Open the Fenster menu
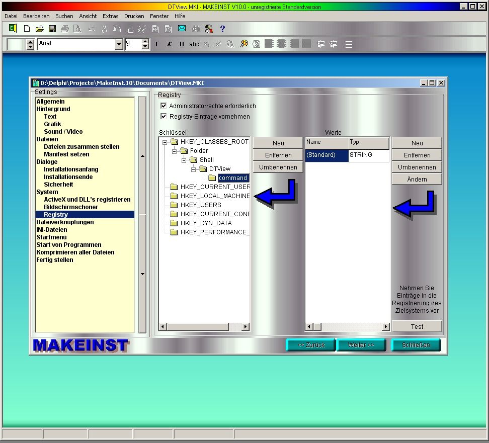This screenshot has width=489, height=443. (159, 16)
